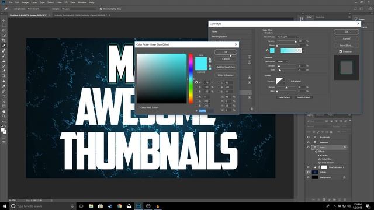Click Make Default in Layer Style
The width and height of the screenshot is (374, 210).
coord(284,97)
